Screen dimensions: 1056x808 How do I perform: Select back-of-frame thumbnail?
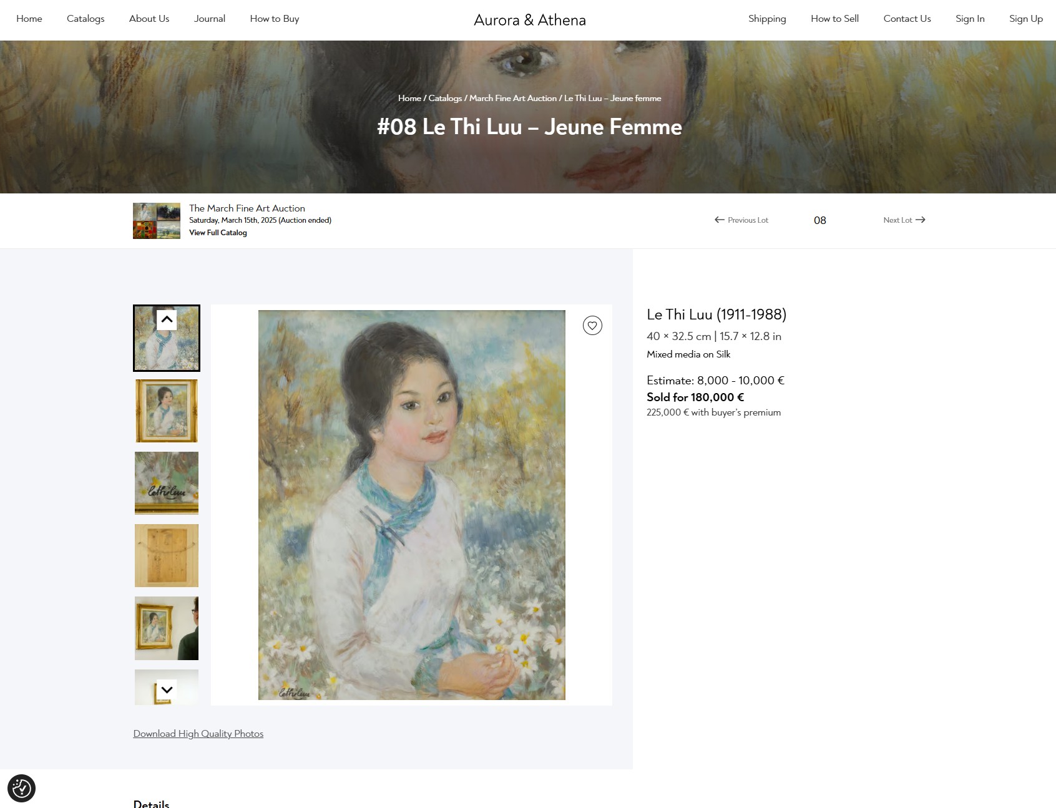[x=167, y=555]
